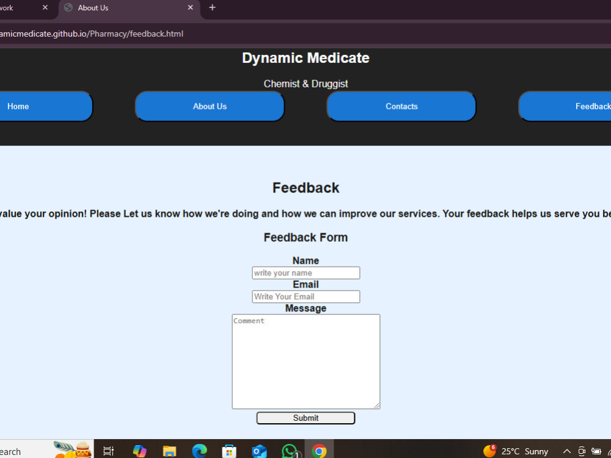Click the Feedback Form heading
The image size is (611, 458).
coord(305,238)
